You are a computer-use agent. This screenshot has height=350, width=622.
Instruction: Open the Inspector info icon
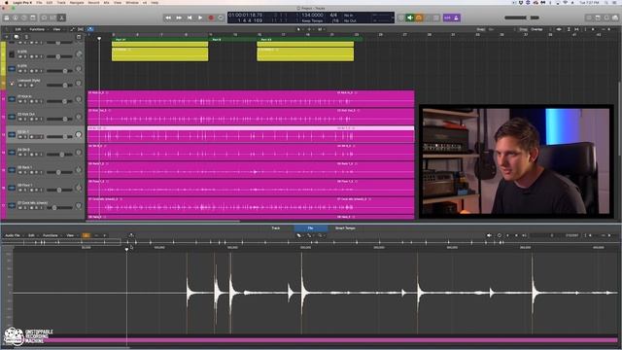[16, 17]
